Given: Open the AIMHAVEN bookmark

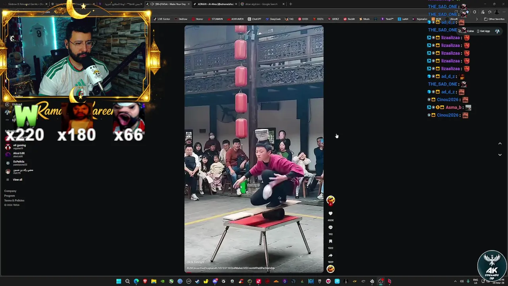Looking at the screenshot, I should coord(235,19).
